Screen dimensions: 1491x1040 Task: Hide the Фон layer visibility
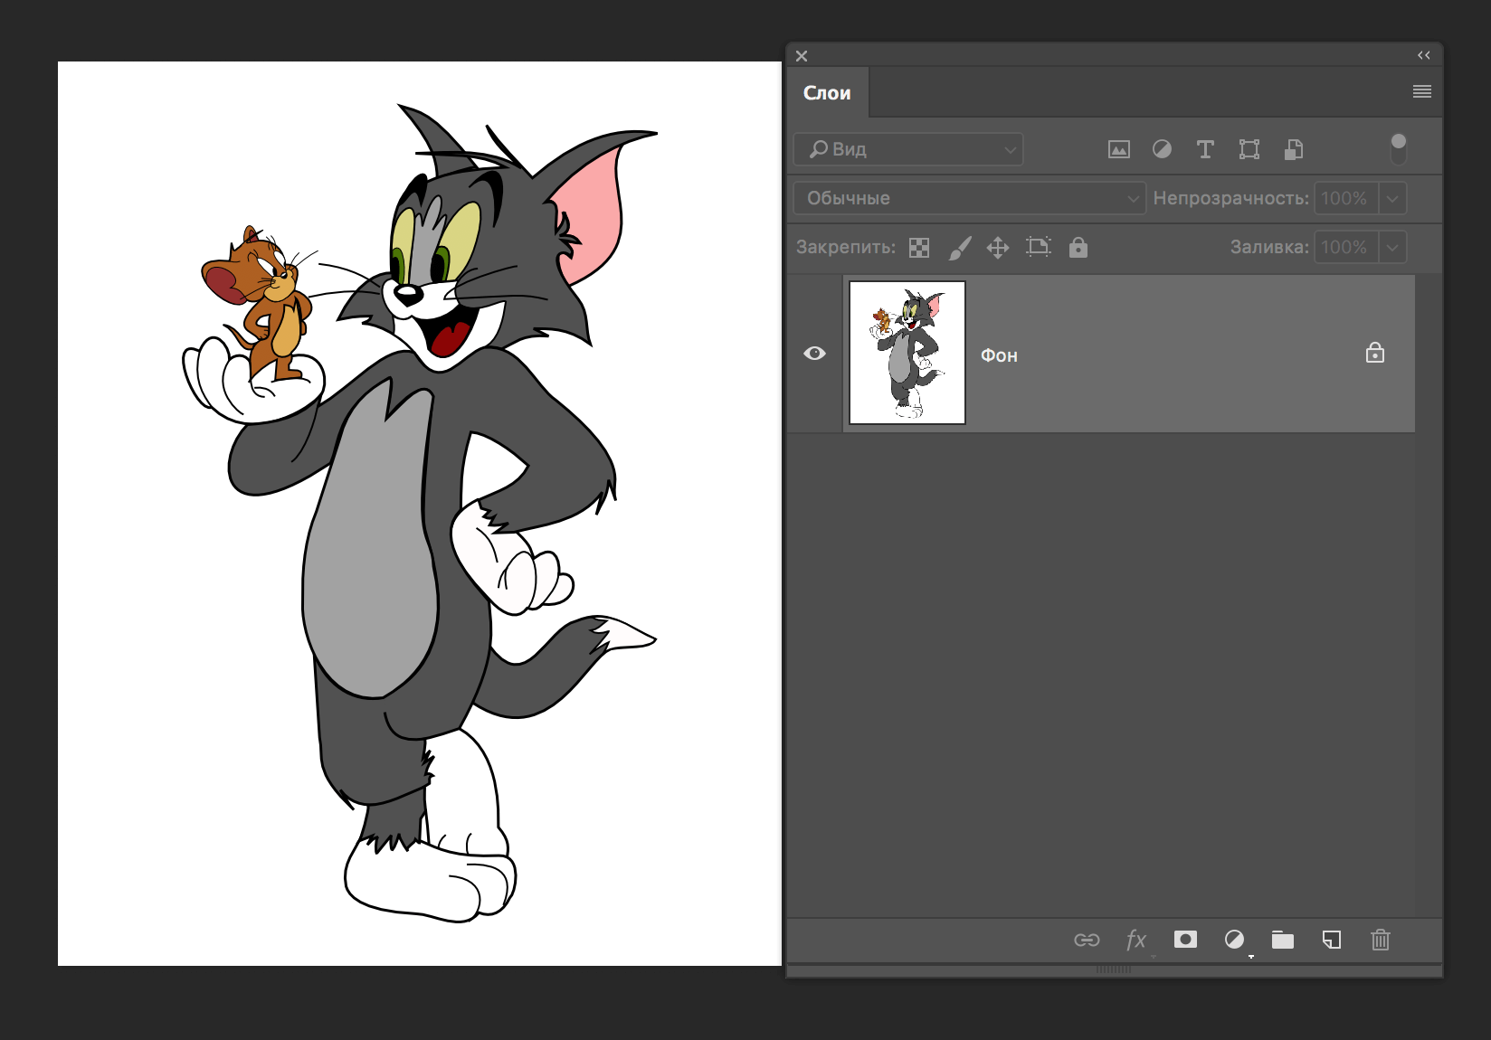814,354
